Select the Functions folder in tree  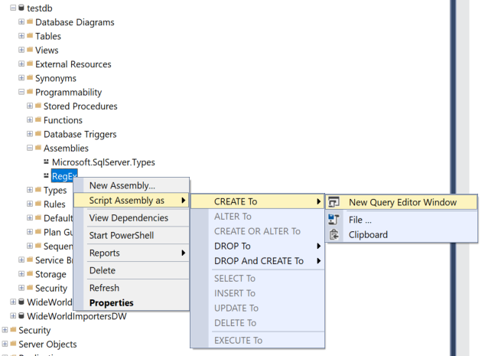point(63,120)
